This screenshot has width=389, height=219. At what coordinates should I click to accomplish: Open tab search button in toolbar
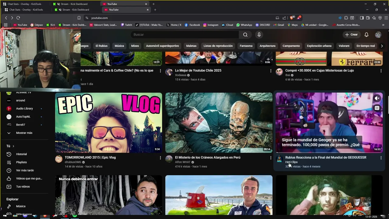[x=352, y=18]
